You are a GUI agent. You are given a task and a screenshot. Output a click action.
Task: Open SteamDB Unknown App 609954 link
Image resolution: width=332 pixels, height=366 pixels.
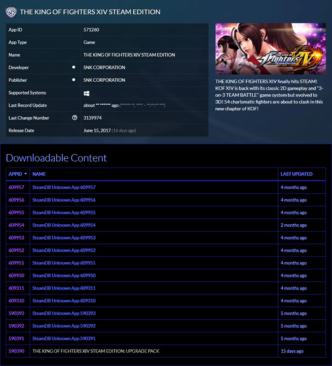(x=64, y=225)
